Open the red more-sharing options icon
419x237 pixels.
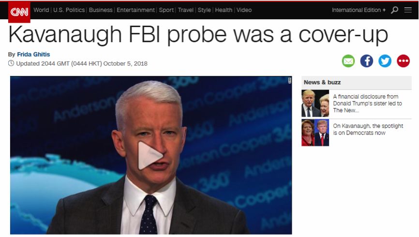(x=403, y=61)
